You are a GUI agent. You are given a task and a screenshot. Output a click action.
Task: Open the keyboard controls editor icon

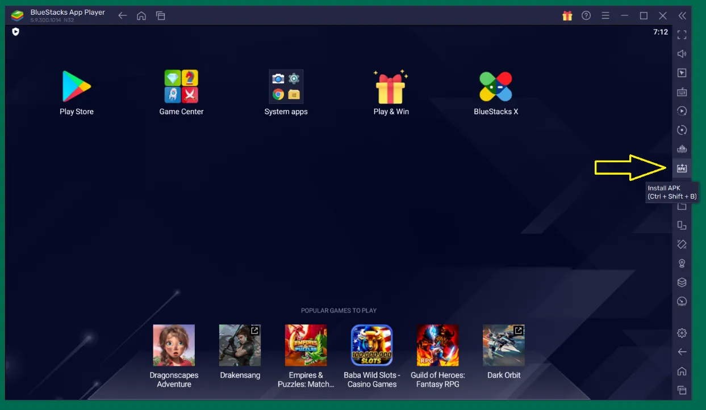[682, 92]
